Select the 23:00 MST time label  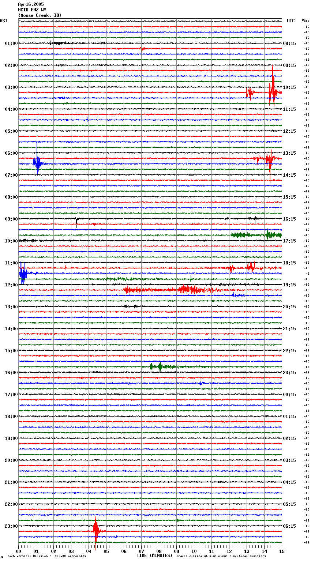(x=11, y=526)
